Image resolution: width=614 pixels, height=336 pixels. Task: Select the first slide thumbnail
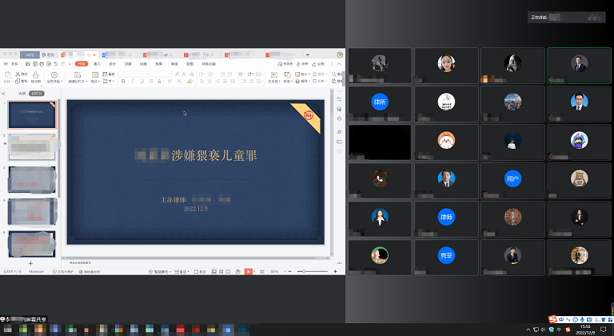coord(31,115)
